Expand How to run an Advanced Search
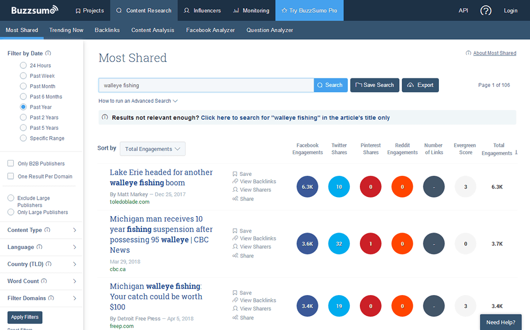The image size is (530, 330). click(x=138, y=101)
